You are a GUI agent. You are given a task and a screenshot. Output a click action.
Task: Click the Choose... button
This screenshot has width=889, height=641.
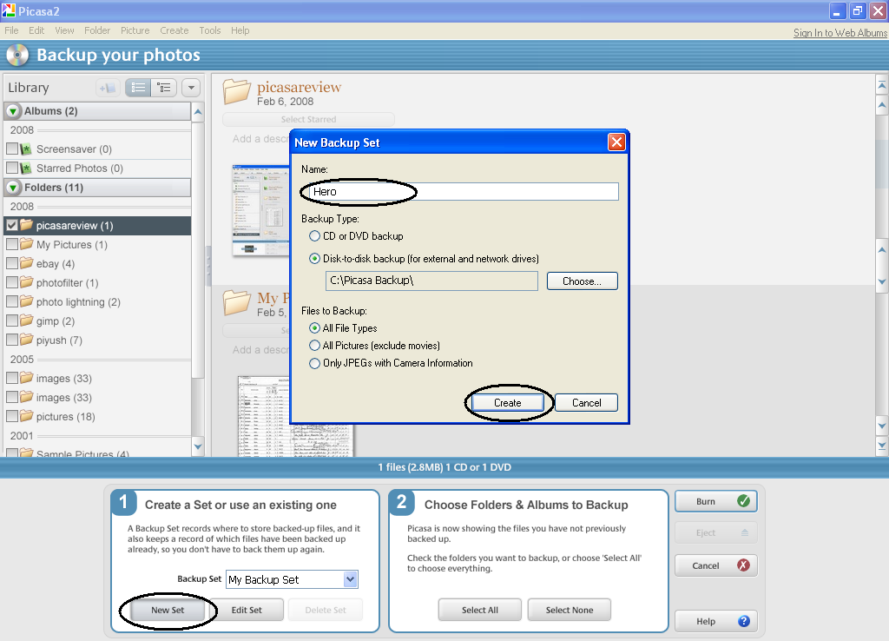(x=583, y=281)
